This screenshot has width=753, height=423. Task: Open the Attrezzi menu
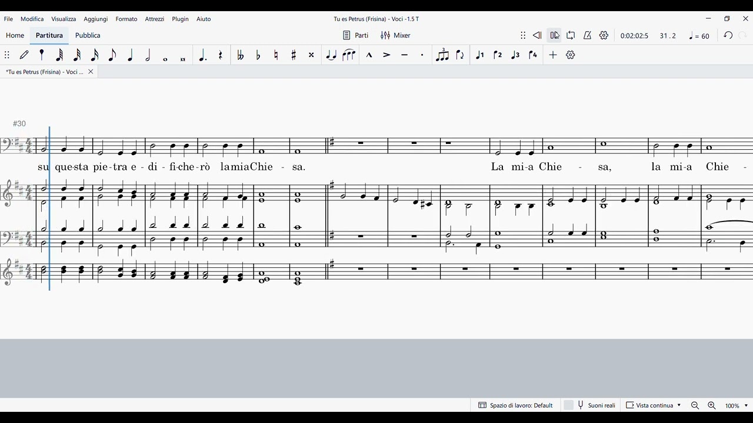(155, 19)
